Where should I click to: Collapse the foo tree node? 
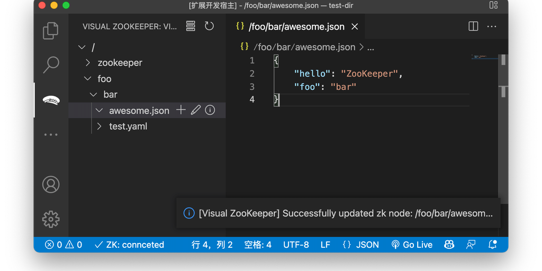pos(88,79)
